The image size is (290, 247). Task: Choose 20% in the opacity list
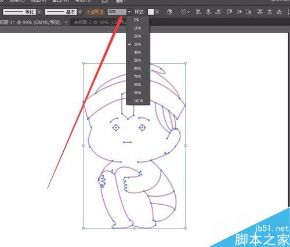point(138,36)
